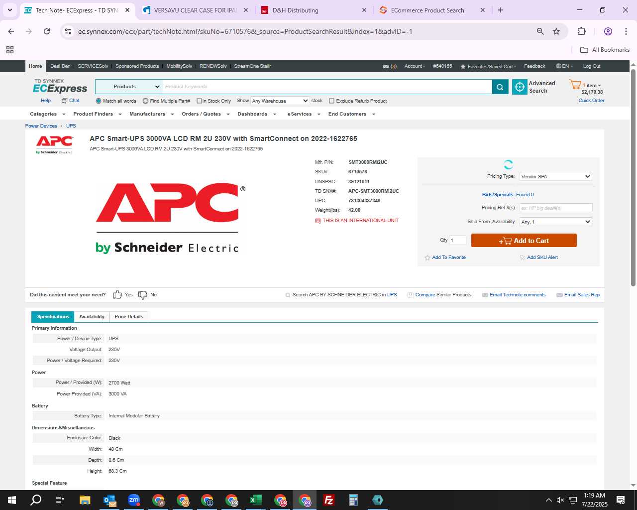
Task: Open File Explorer from the taskbar
Action: coord(85,500)
